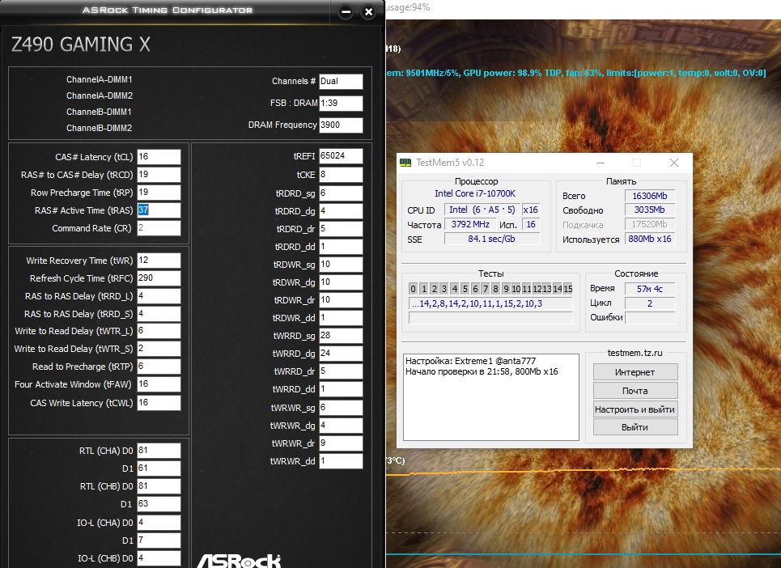
Task: Click the tWTR_L value field
Action: [159, 331]
